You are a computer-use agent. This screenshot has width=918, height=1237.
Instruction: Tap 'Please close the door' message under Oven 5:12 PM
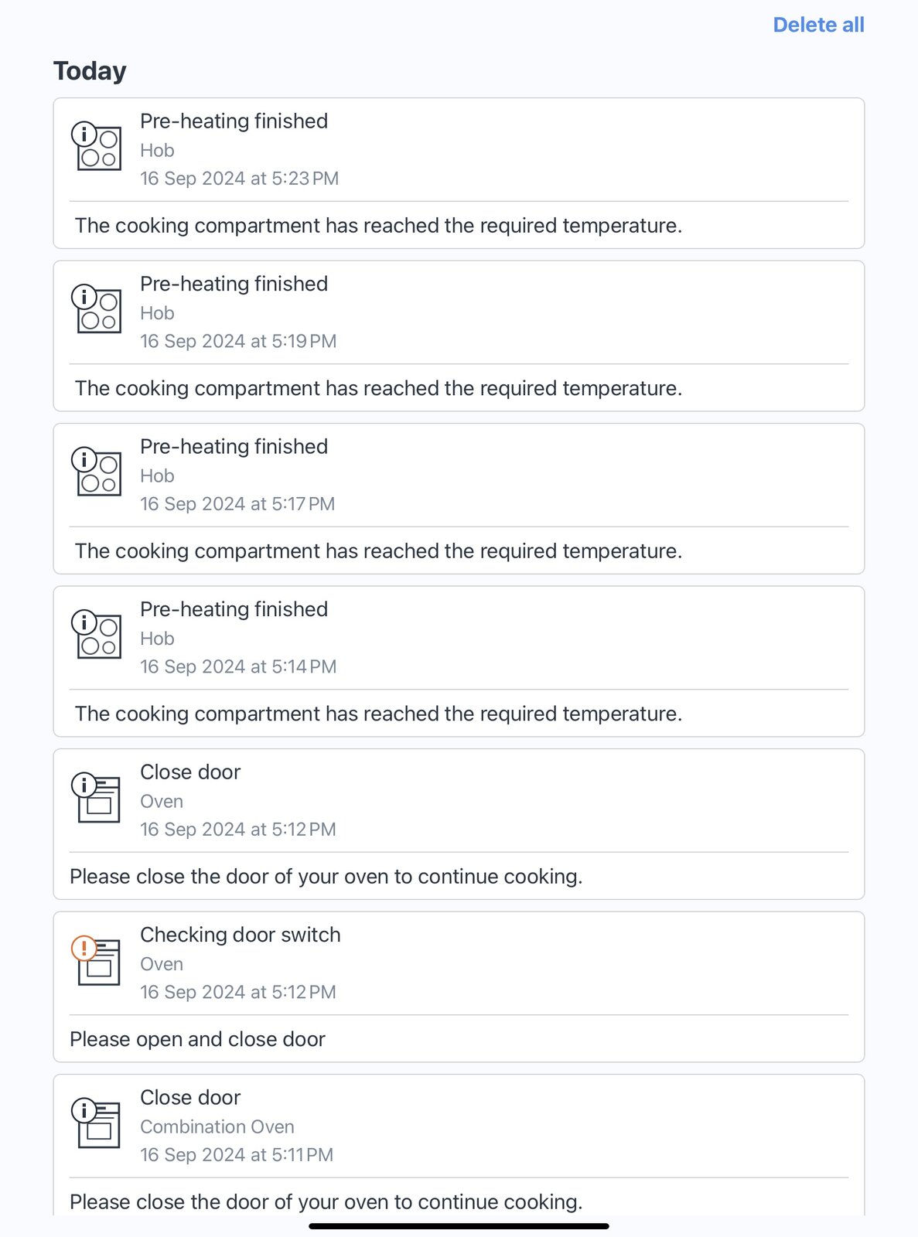(326, 877)
